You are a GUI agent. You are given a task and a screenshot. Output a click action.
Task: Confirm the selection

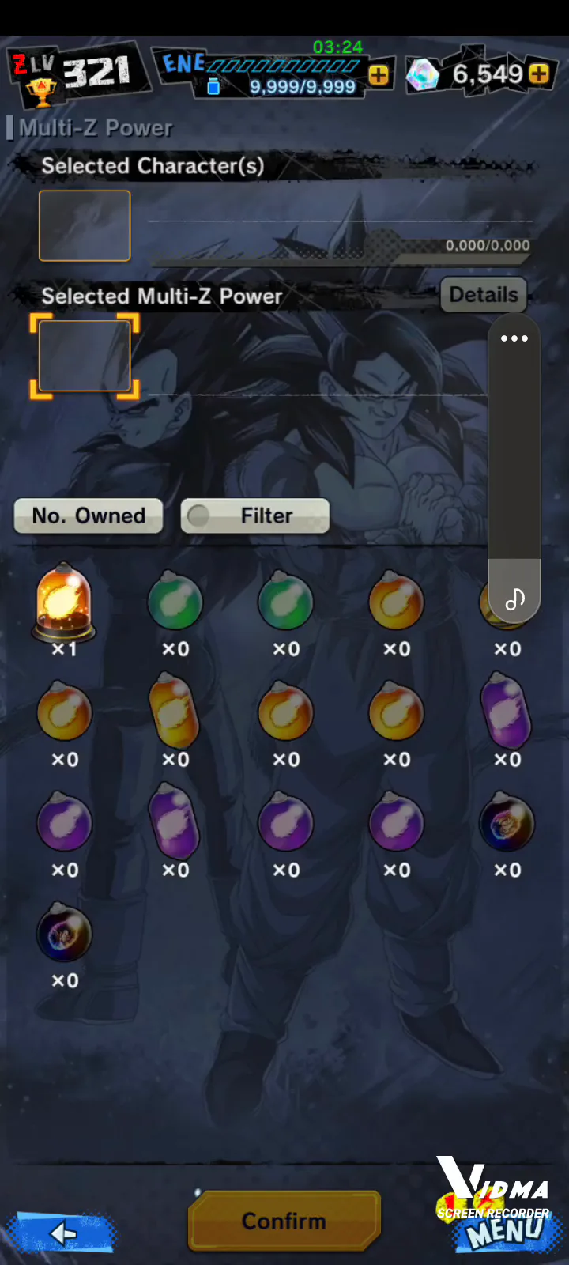coord(284,1221)
